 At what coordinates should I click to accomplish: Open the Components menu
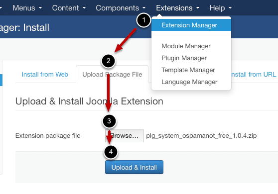(x=121, y=8)
